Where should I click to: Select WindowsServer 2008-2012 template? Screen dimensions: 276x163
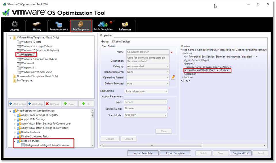click(x=37, y=72)
